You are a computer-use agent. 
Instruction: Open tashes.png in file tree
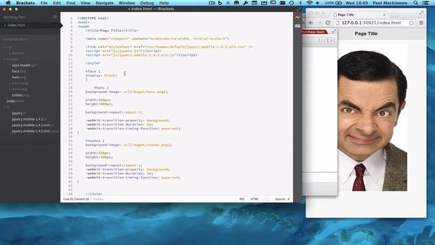click(20, 95)
